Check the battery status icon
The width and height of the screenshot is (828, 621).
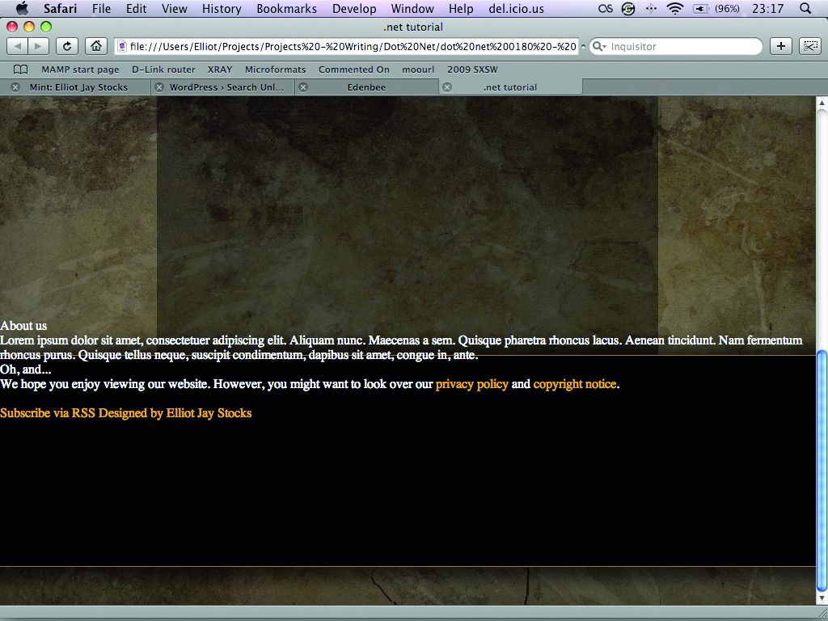point(701,8)
